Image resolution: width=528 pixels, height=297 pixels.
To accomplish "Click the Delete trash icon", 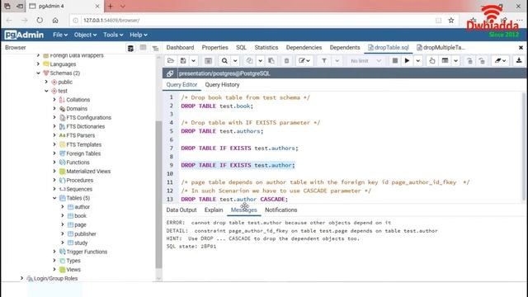I will (x=286, y=60).
